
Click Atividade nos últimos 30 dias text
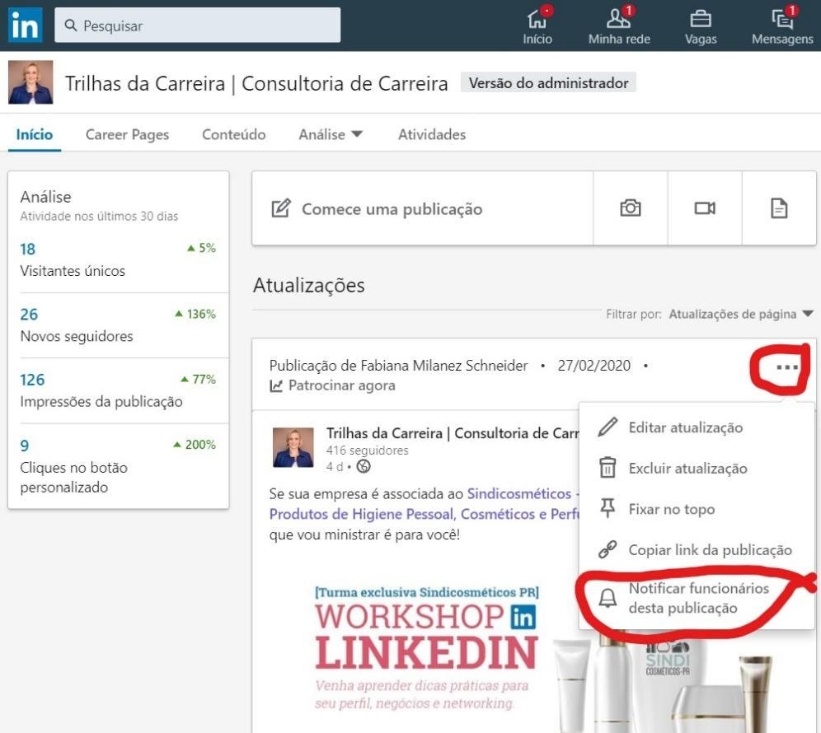pos(99,216)
